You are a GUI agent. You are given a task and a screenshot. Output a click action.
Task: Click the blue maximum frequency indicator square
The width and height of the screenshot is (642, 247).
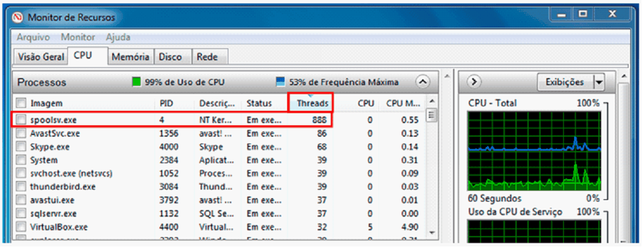click(281, 82)
